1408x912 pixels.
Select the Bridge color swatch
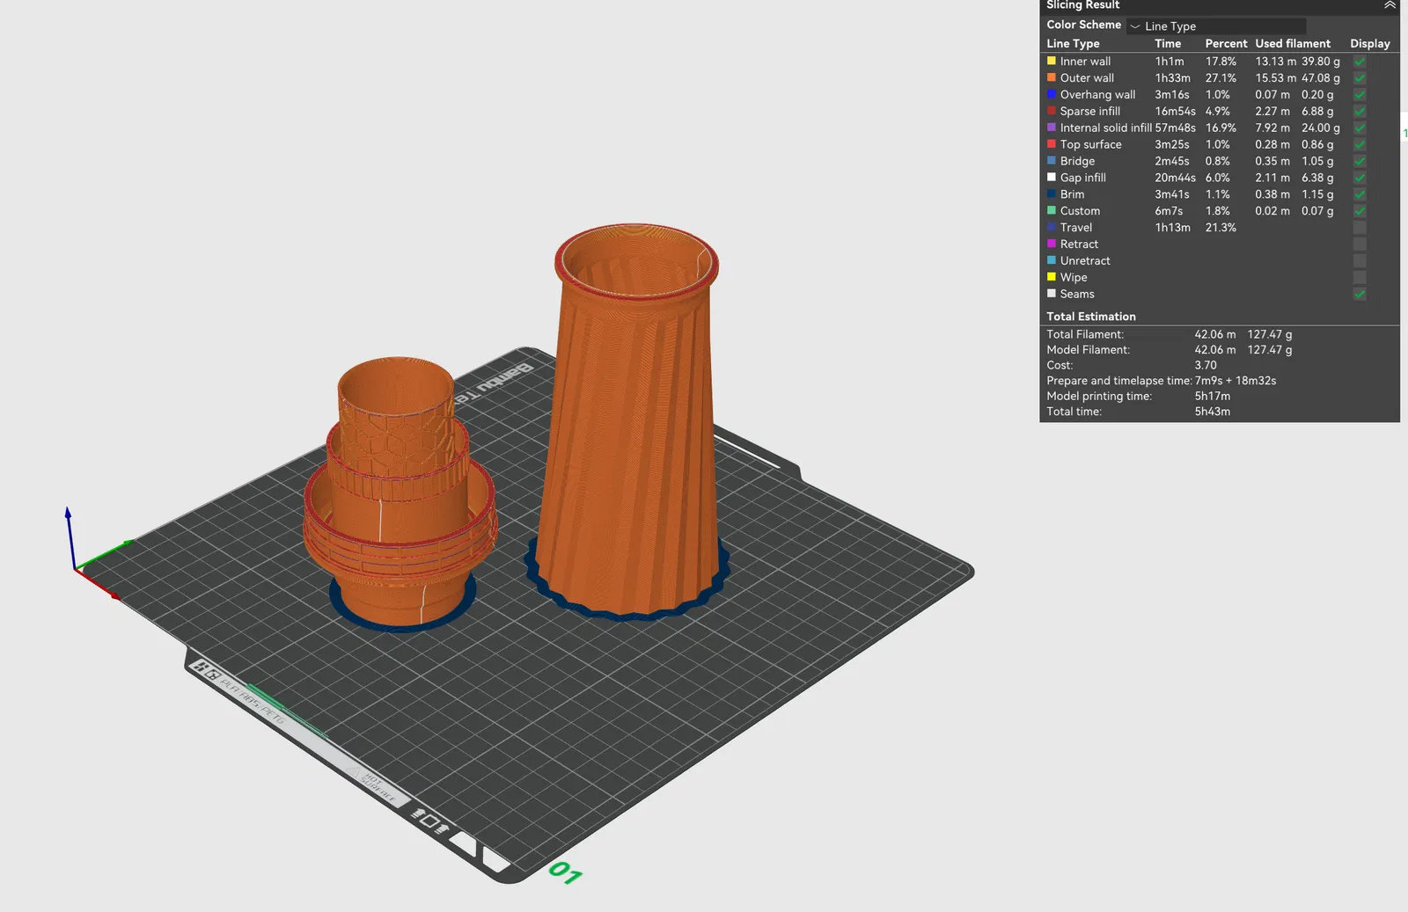click(1051, 161)
